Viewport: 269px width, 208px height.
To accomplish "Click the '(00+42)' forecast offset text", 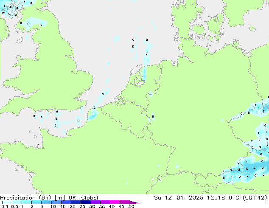I will pos(255,198).
